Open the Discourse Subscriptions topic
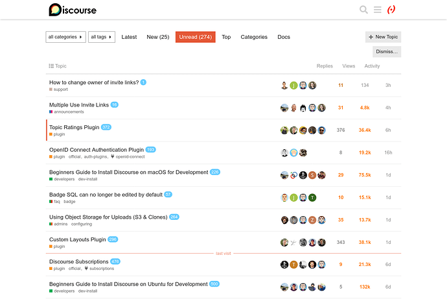This screenshot has width=447, height=301. pos(78,261)
